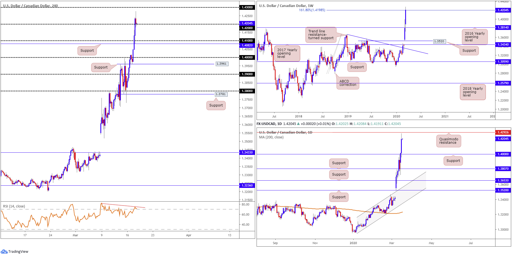512x255 pixels.
Task: Click the FX:USDCAD, 1D symbol header
Action: pyautogui.click(x=269, y=124)
